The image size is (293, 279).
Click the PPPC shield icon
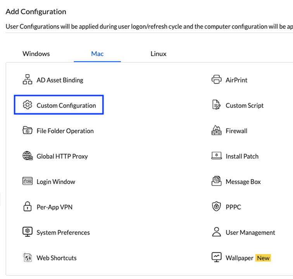point(216,207)
